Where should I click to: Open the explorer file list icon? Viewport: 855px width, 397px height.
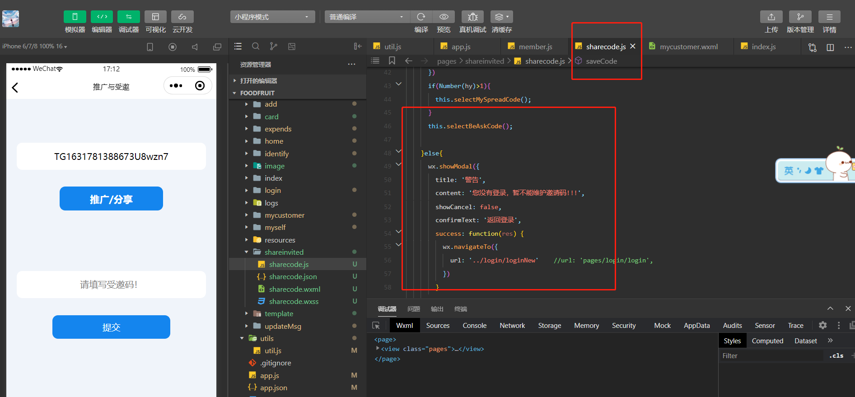[238, 47]
